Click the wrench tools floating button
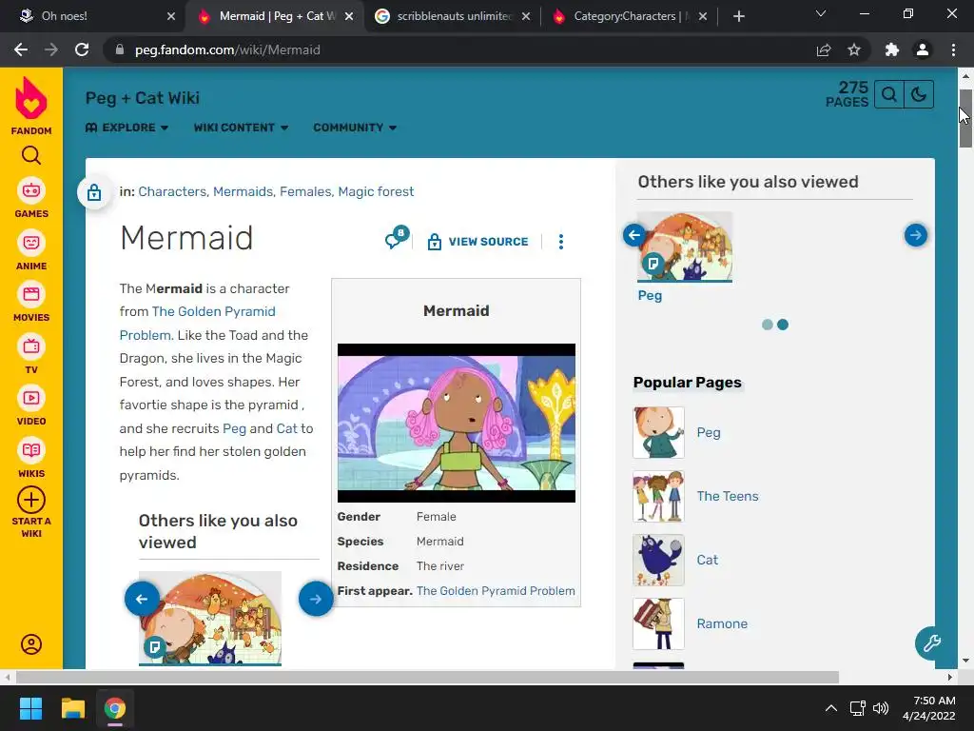 pyautogui.click(x=932, y=642)
